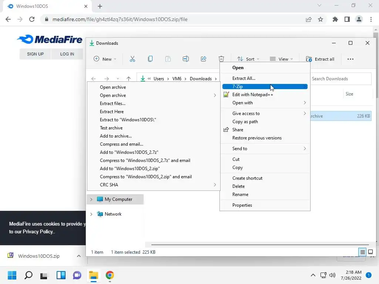Open Task View on the taskbar
The width and height of the screenshot is (379, 284).
click(x=44, y=275)
